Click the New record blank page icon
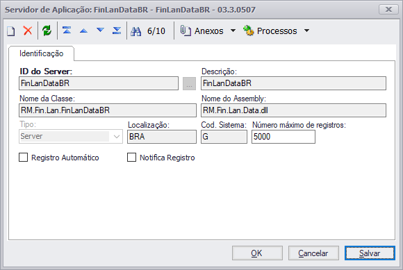 [x=11, y=31]
